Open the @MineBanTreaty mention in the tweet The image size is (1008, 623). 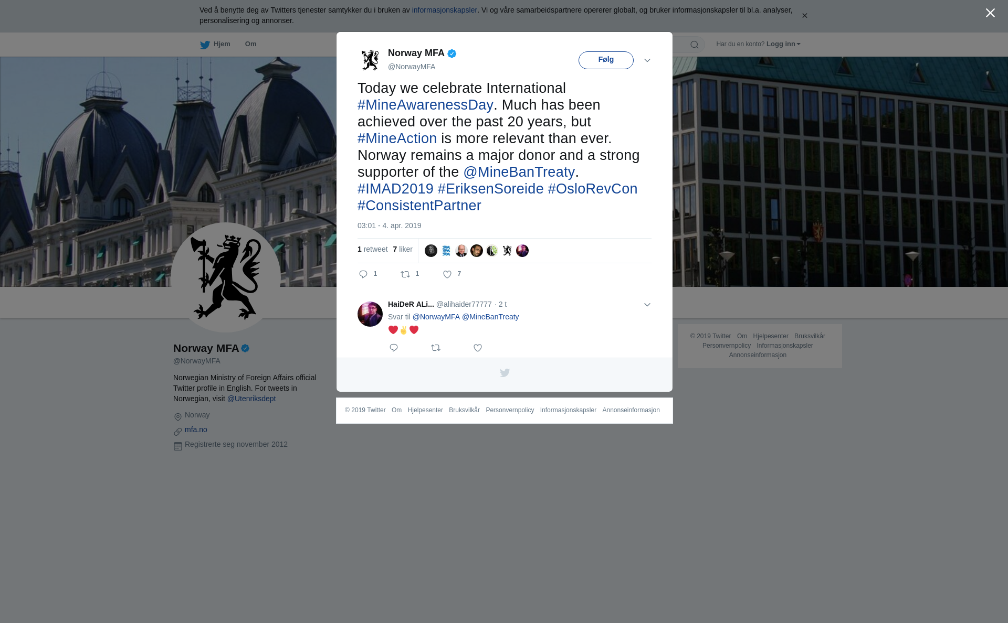(x=519, y=172)
